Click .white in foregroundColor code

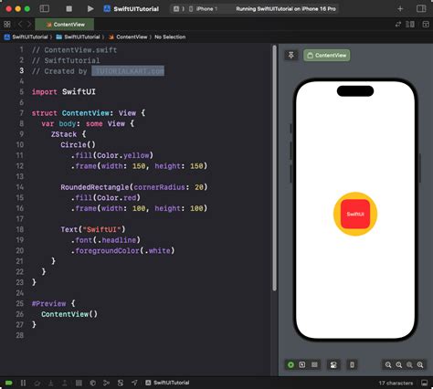pyautogui.click(x=157, y=250)
